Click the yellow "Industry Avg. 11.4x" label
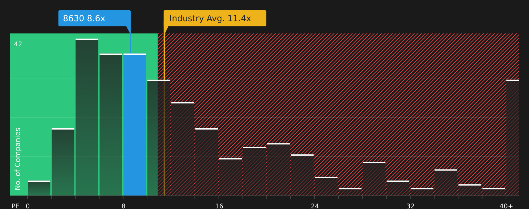This screenshot has width=529, height=209. [x=215, y=18]
